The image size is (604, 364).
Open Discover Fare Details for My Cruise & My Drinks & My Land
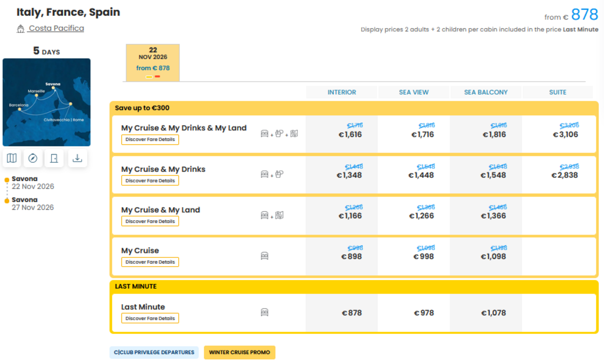point(150,140)
